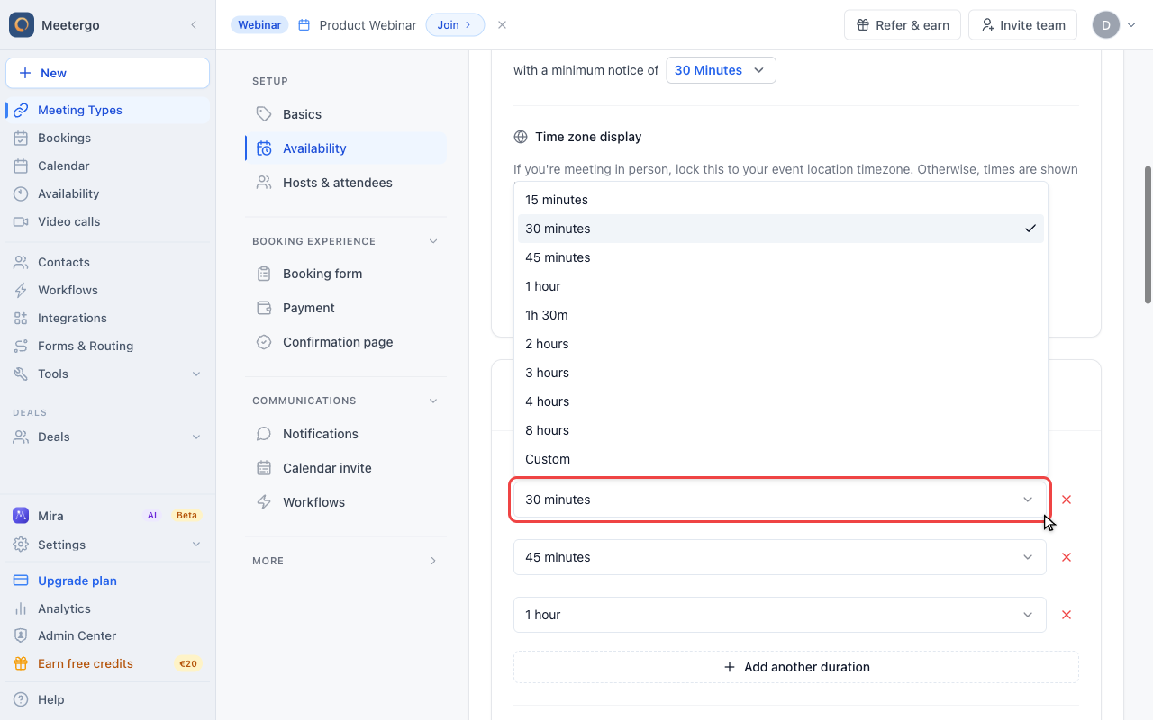1153x720 pixels.
Task: Expand the Tools menu chevron
Action: [196, 373]
